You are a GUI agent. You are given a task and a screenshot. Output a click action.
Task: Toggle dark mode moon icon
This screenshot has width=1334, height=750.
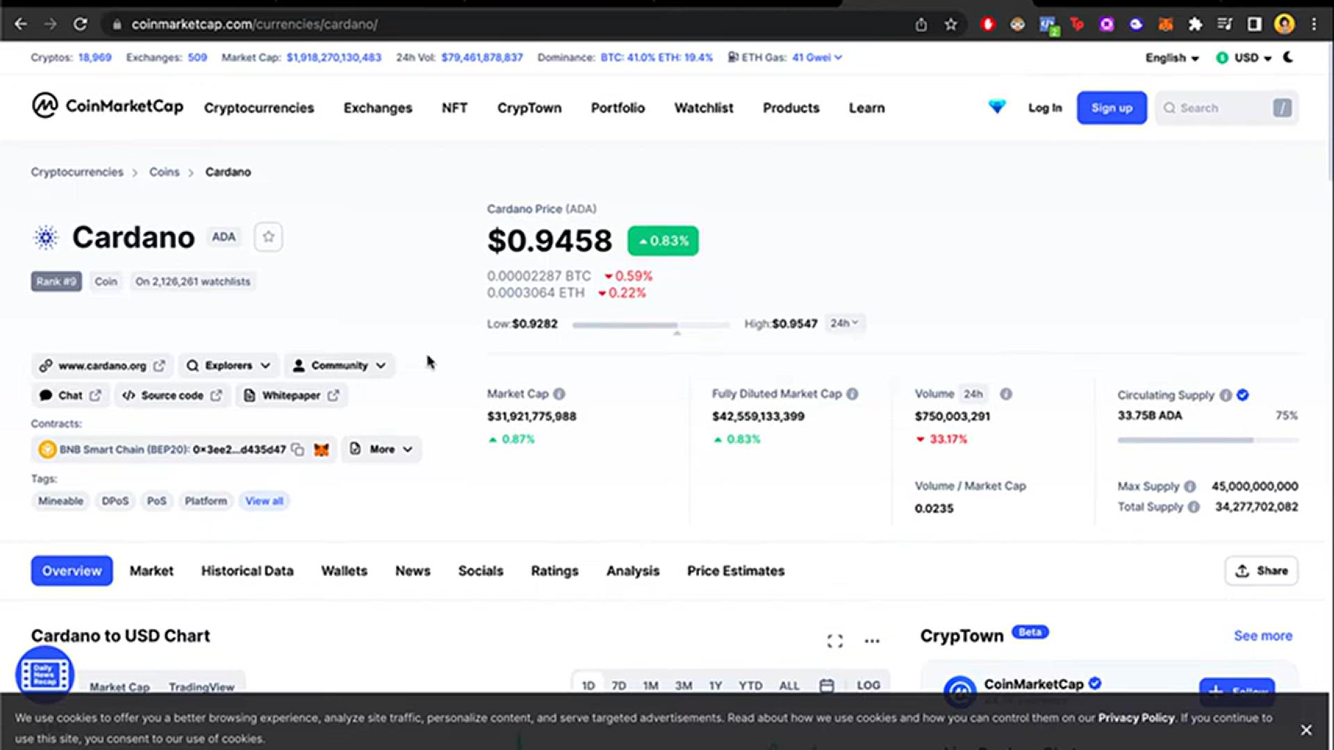pyautogui.click(x=1288, y=58)
